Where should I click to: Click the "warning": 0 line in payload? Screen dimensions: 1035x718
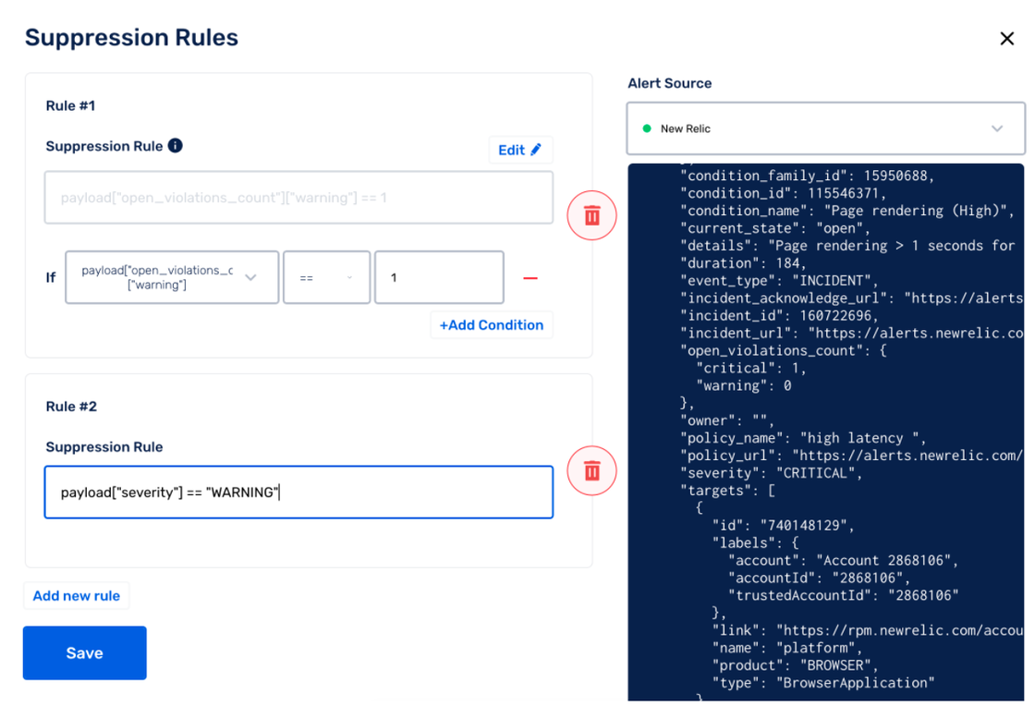[x=743, y=385]
